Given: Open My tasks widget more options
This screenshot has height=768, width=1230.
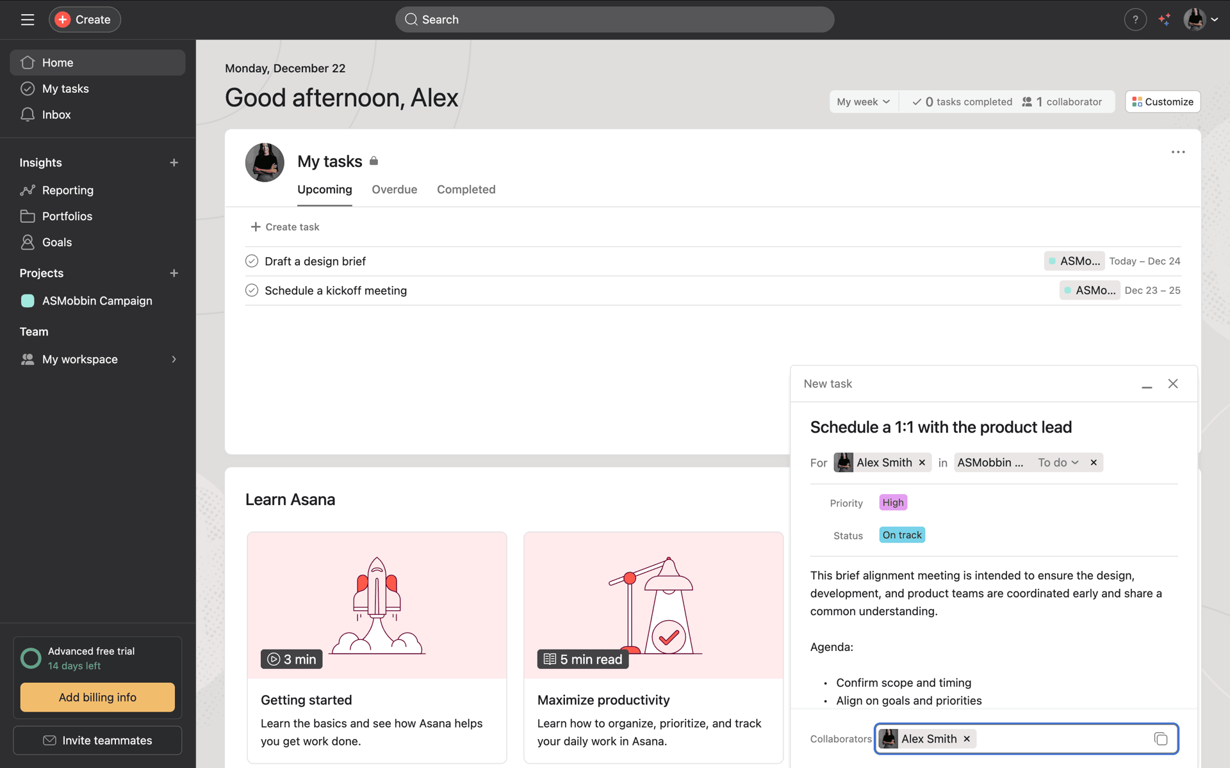Looking at the screenshot, I should pyautogui.click(x=1178, y=152).
